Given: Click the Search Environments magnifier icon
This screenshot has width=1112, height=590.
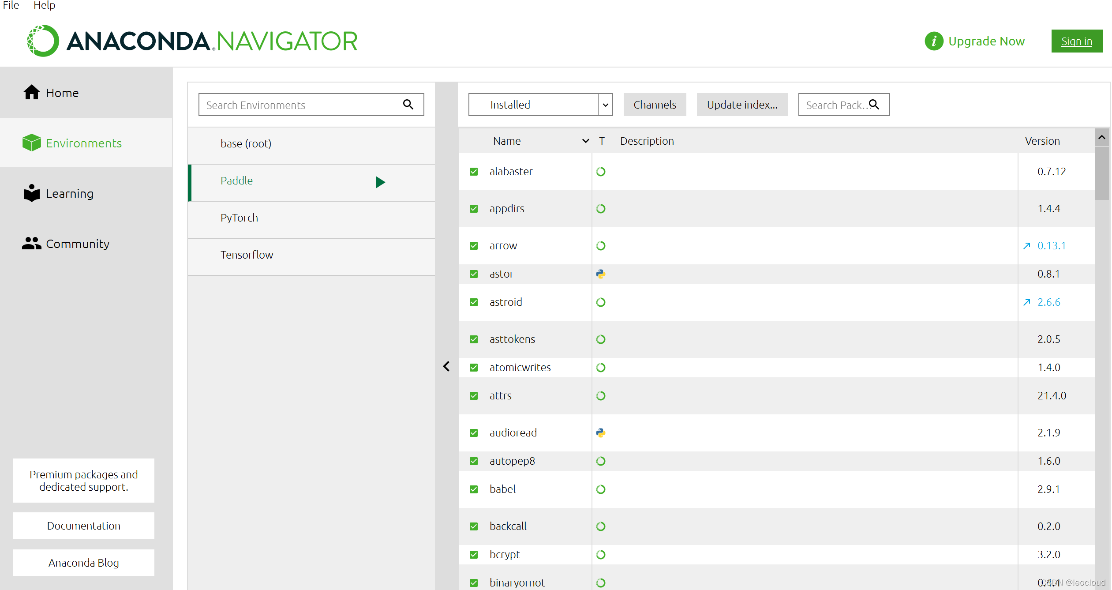Looking at the screenshot, I should pos(408,104).
